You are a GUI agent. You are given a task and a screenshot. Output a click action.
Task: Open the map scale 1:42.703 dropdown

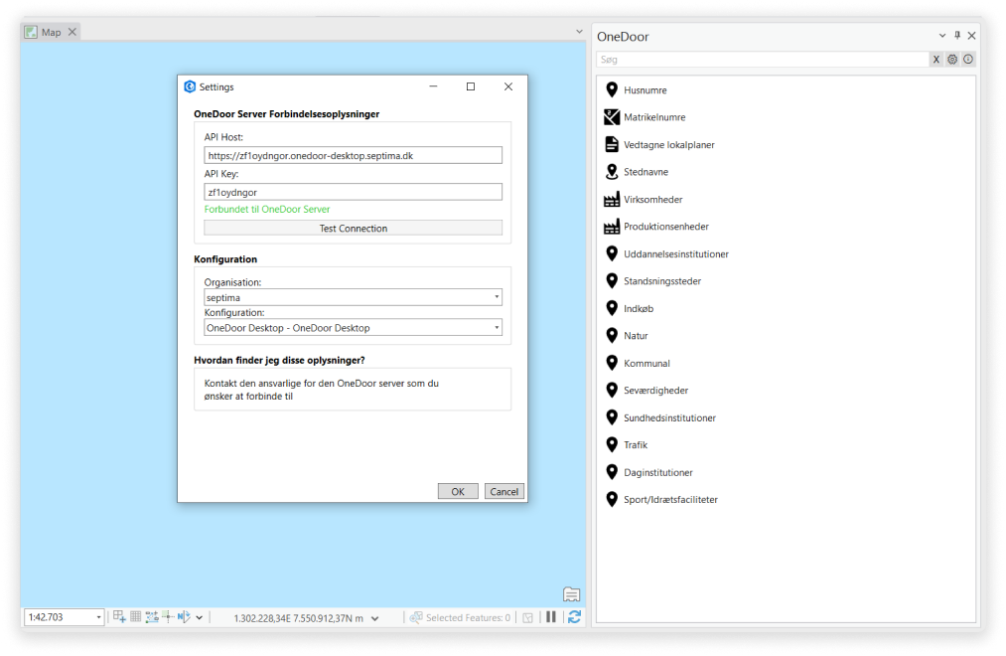[98, 617]
